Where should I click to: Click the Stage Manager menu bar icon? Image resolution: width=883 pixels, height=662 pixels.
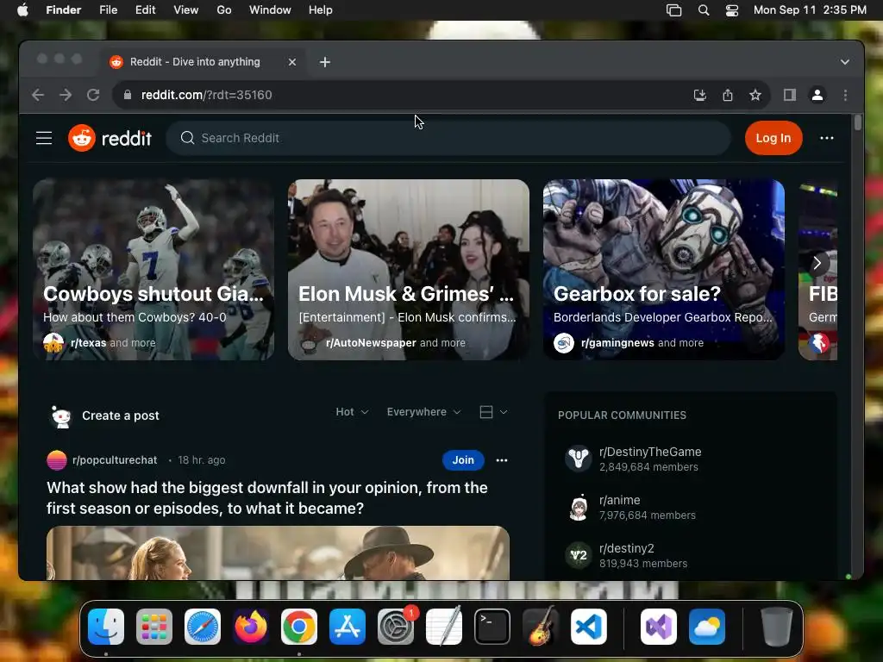673,10
